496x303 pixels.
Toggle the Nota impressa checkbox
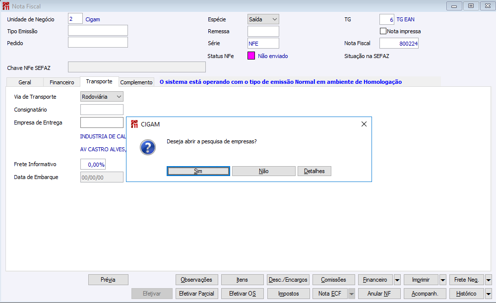383,31
